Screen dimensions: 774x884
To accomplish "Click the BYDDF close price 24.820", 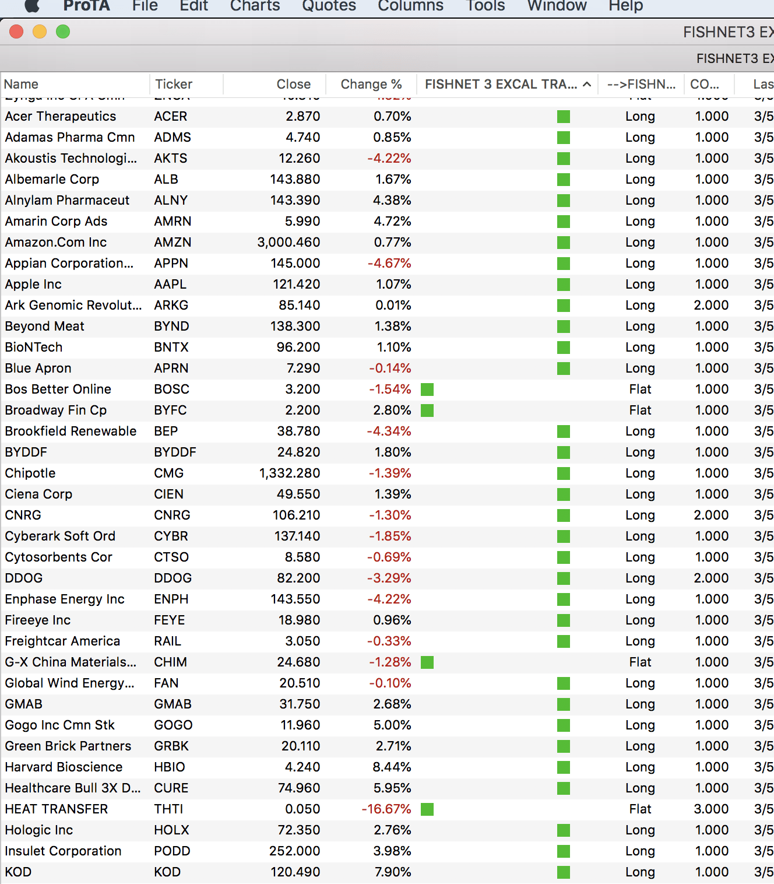I will pos(298,452).
